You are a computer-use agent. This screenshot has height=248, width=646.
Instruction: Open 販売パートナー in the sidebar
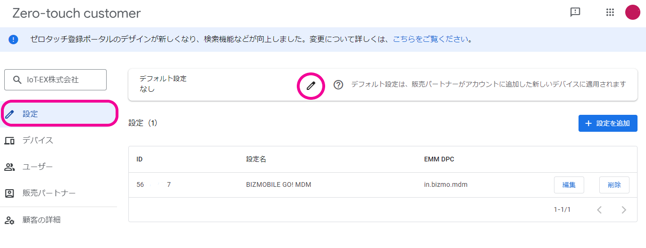49,193
